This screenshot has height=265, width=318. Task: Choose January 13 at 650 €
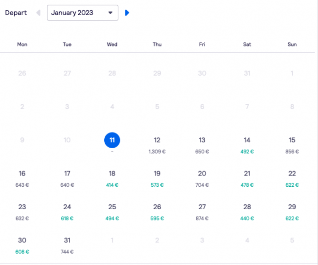click(202, 145)
